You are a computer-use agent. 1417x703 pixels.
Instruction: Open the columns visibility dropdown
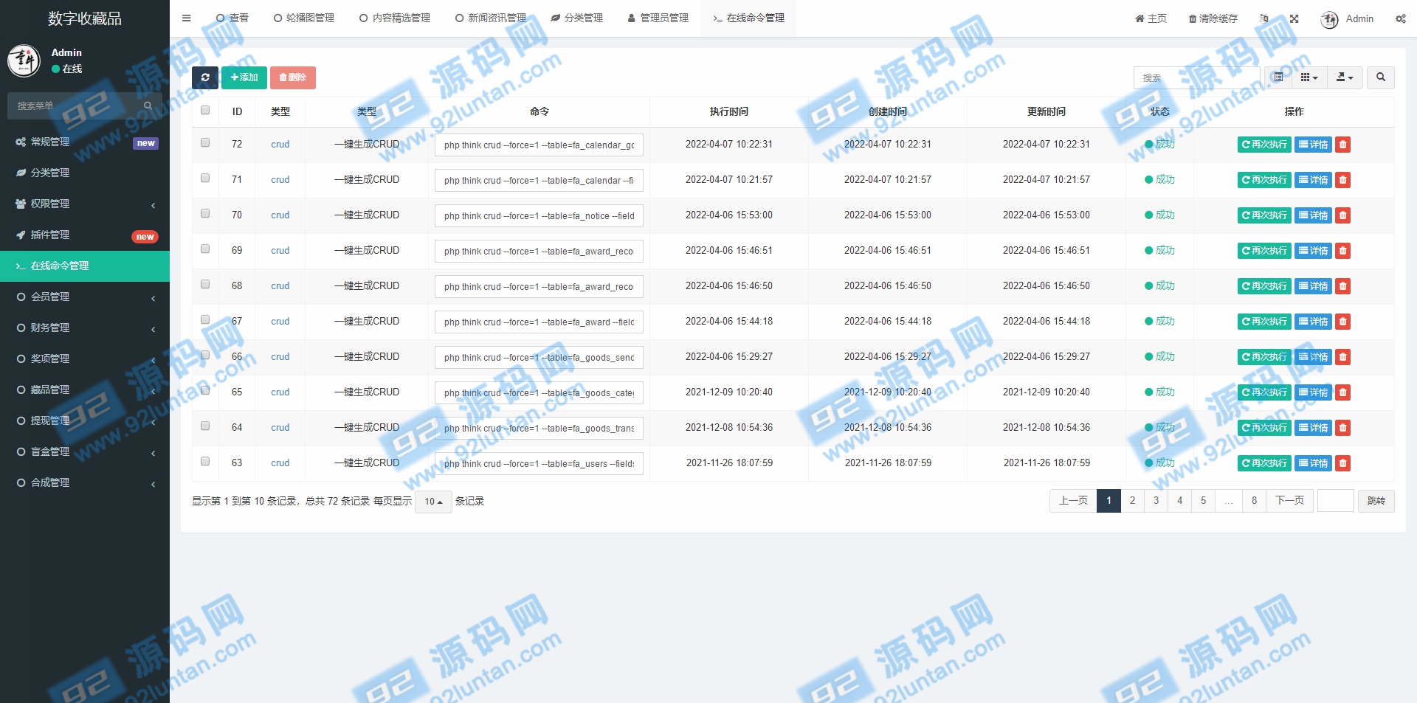(1309, 77)
